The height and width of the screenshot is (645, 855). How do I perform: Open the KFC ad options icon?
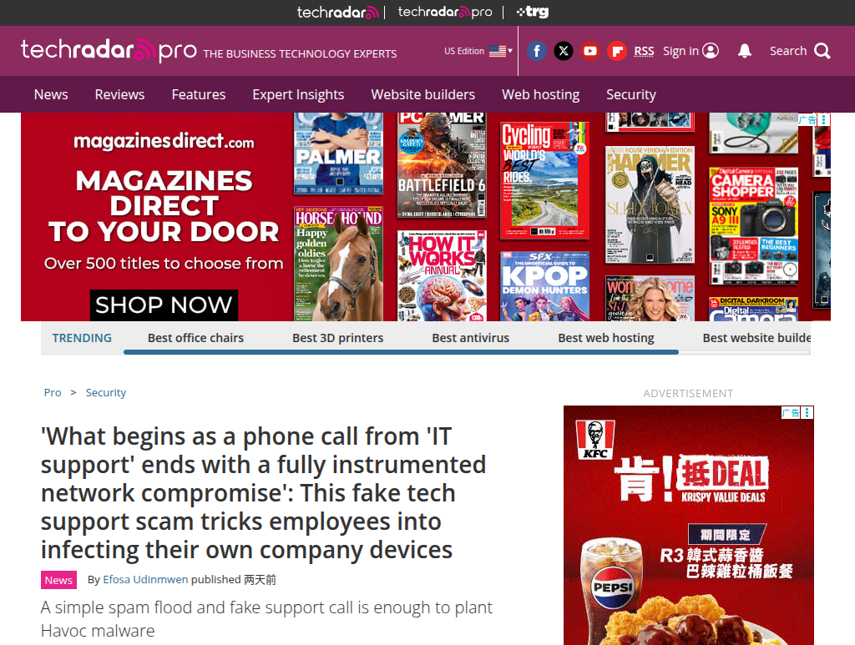tap(807, 412)
